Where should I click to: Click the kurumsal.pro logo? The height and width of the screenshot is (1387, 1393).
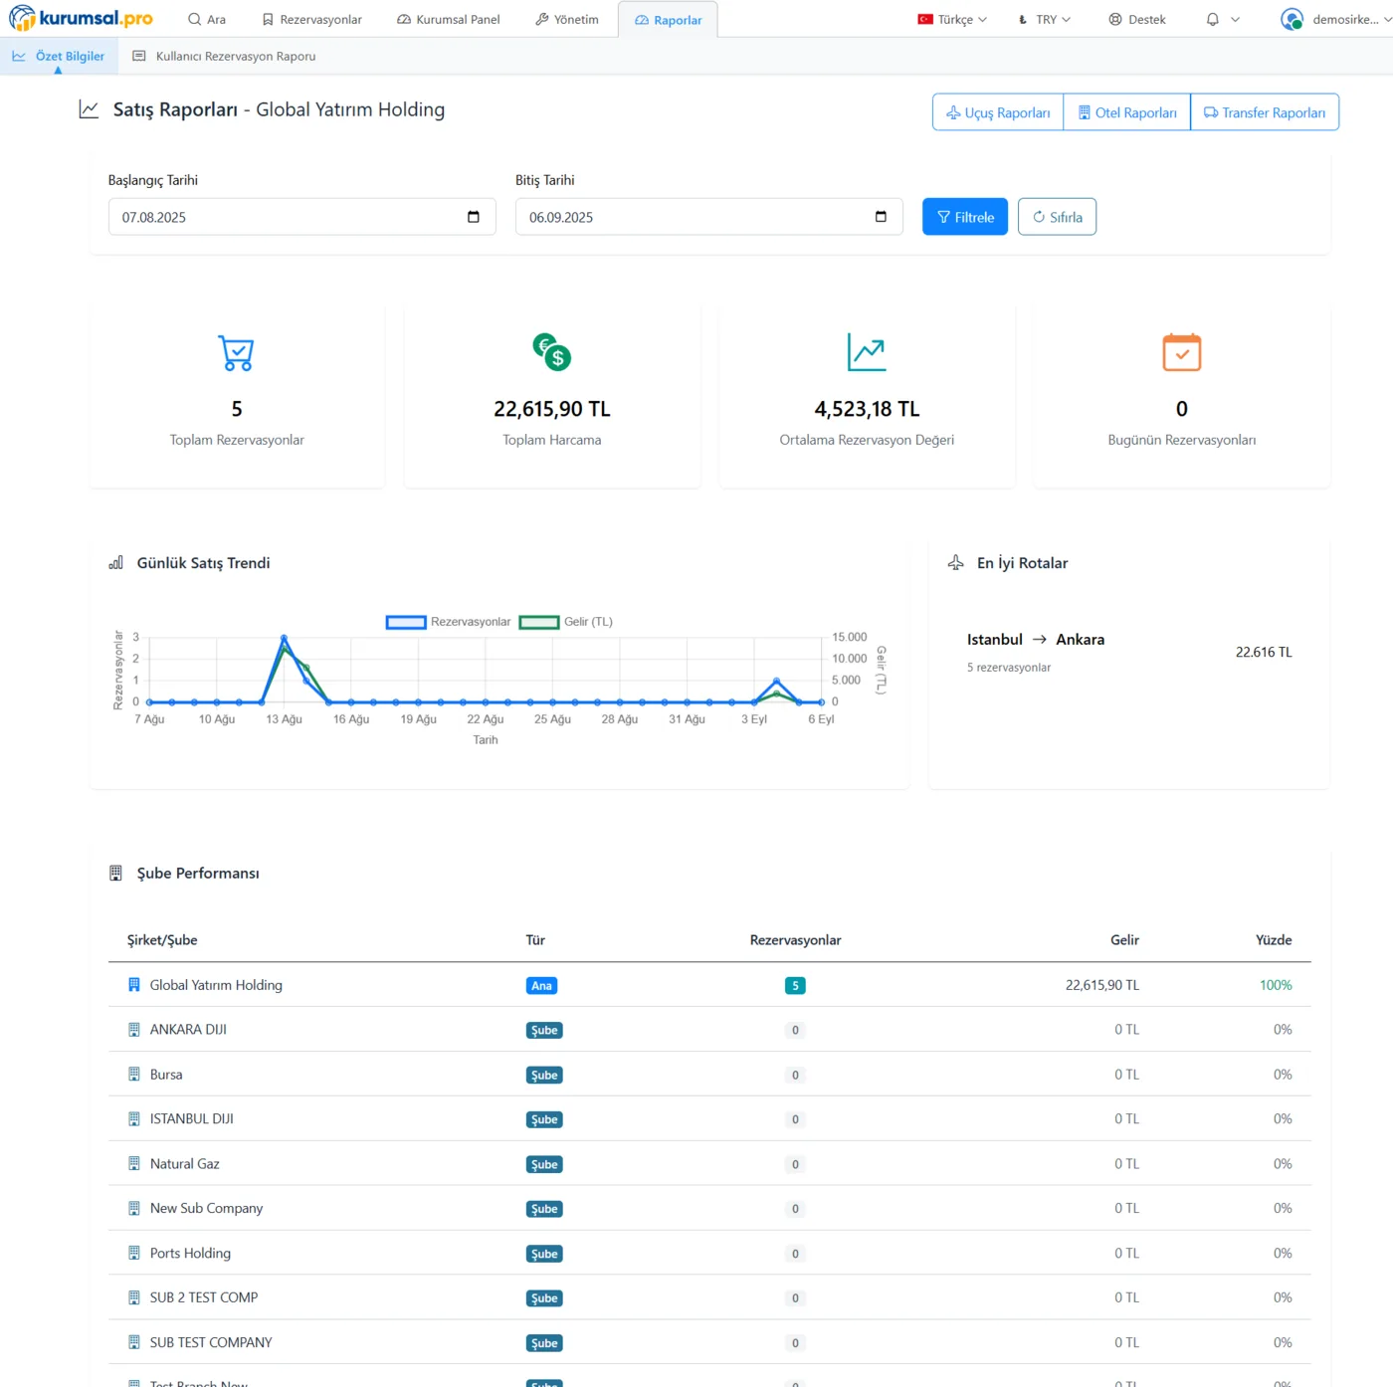(82, 19)
